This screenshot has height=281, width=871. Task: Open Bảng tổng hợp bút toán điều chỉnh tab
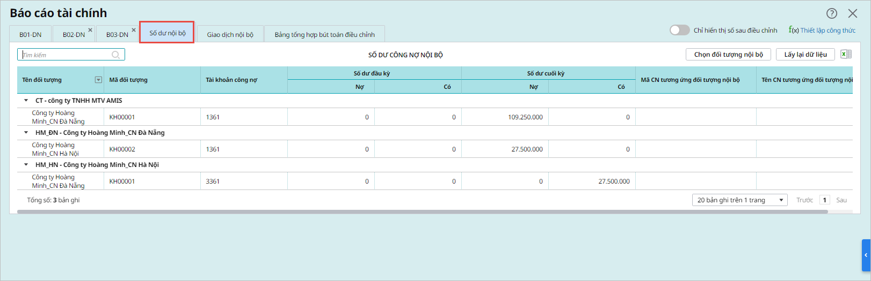(324, 34)
